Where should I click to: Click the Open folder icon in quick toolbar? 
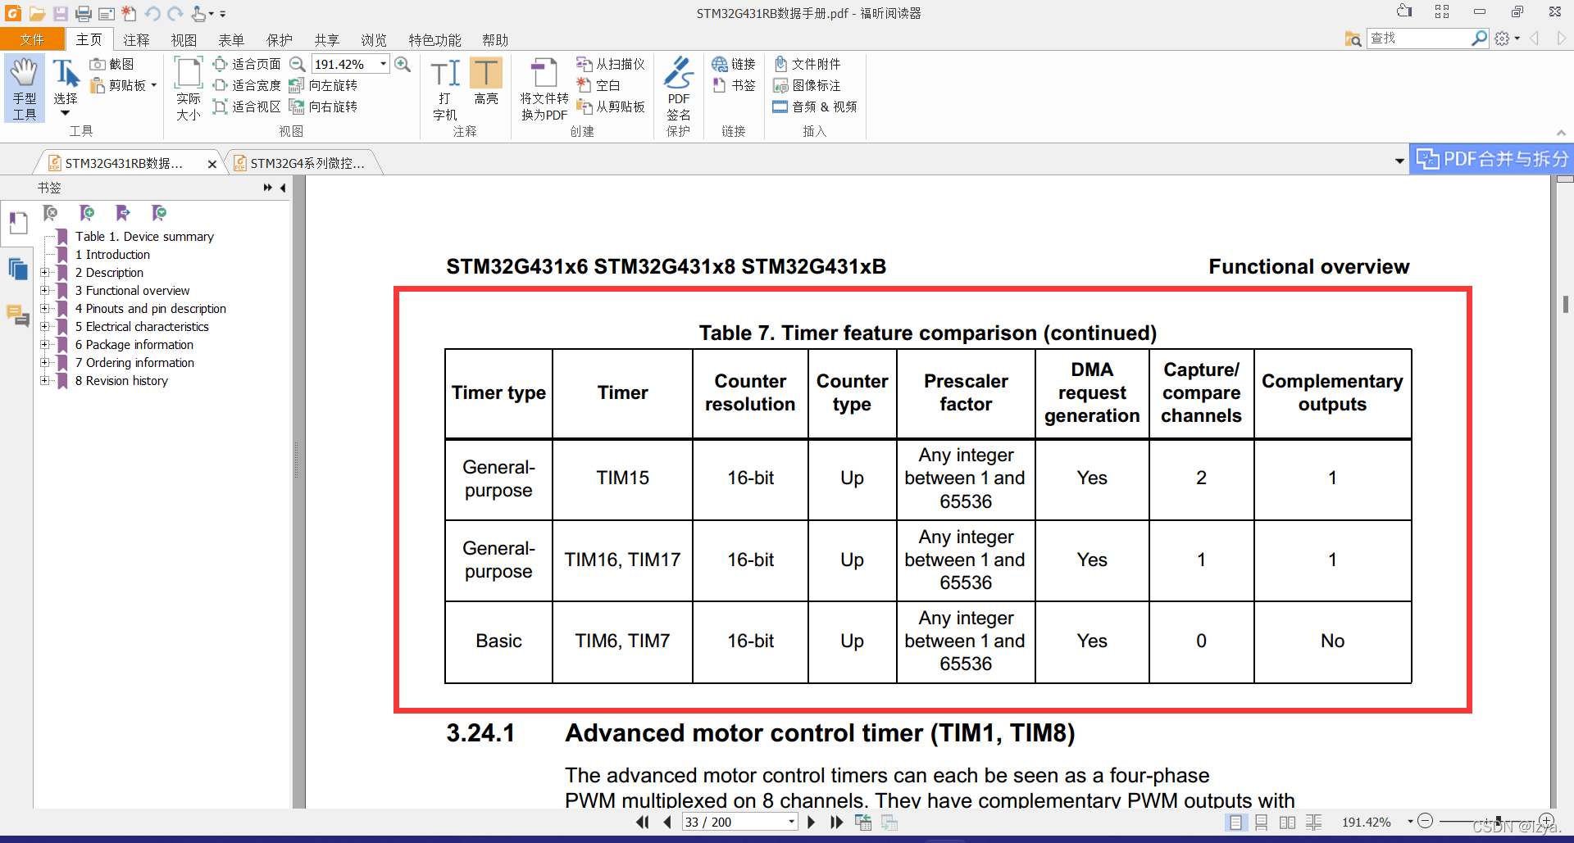tap(38, 13)
